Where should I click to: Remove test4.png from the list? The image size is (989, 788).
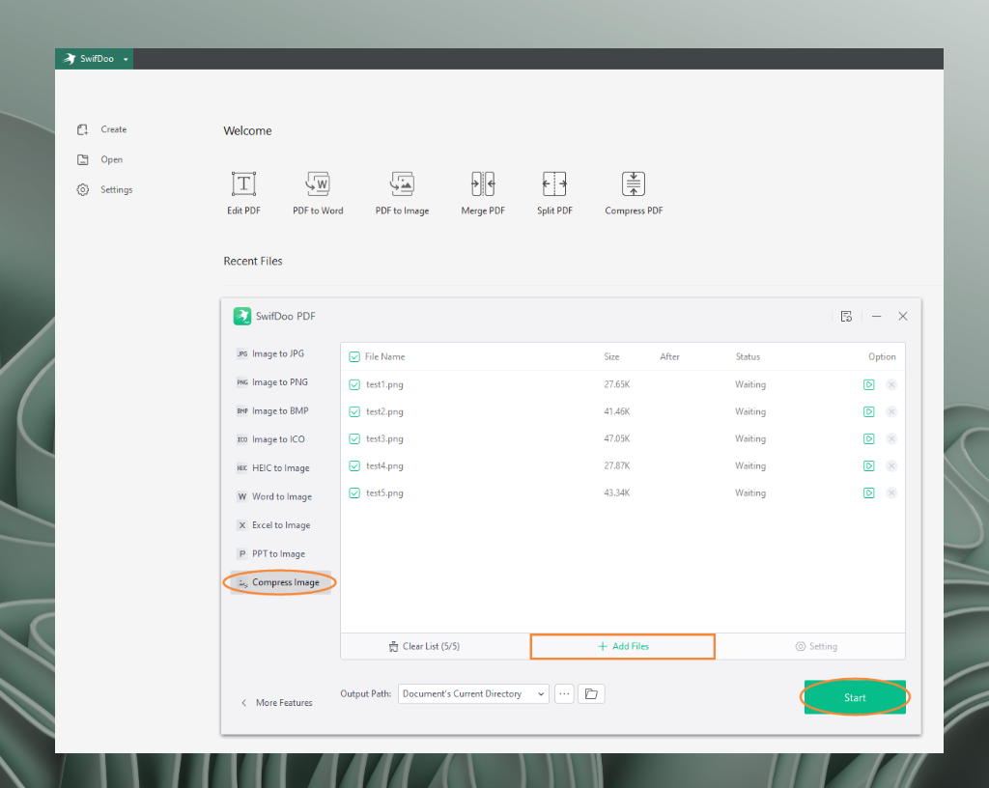coord(891,465)
